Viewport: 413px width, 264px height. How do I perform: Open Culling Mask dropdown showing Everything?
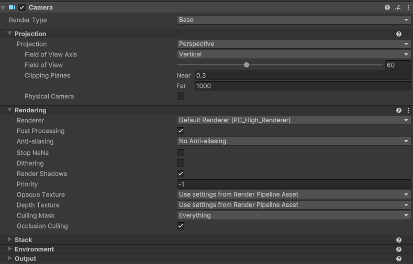click(294, 215)
